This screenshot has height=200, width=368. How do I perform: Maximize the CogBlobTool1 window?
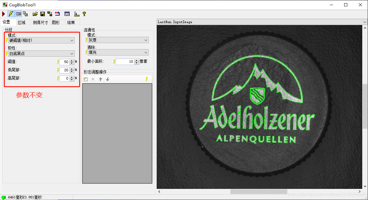pos(346,5)
